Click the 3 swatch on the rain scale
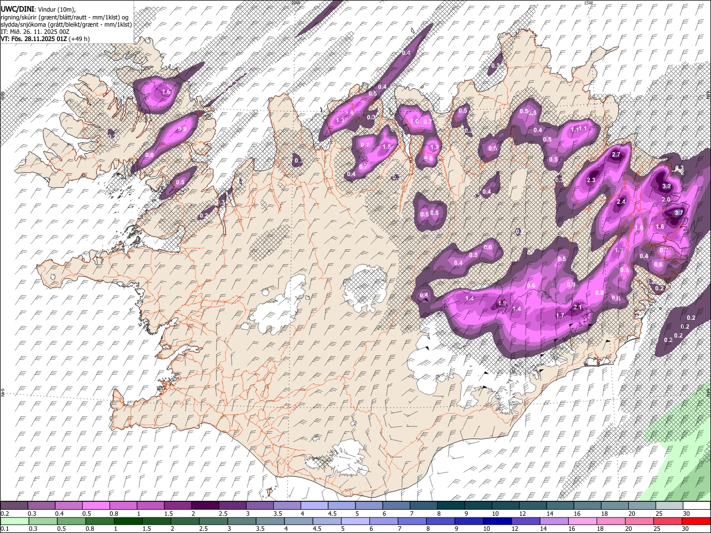This screenshot has height=533, width=711. point(242,521)
